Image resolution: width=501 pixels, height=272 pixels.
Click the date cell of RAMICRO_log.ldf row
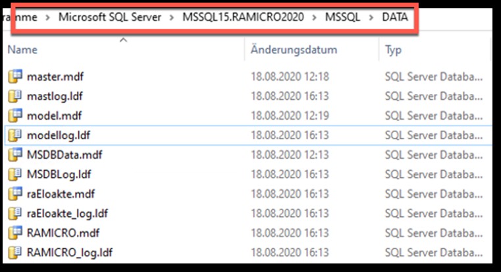290,252
